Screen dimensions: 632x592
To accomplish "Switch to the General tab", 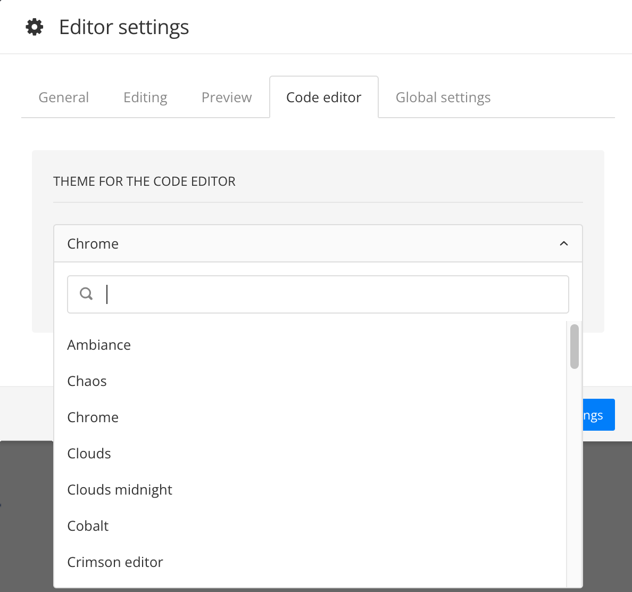I will click(63, 97).
